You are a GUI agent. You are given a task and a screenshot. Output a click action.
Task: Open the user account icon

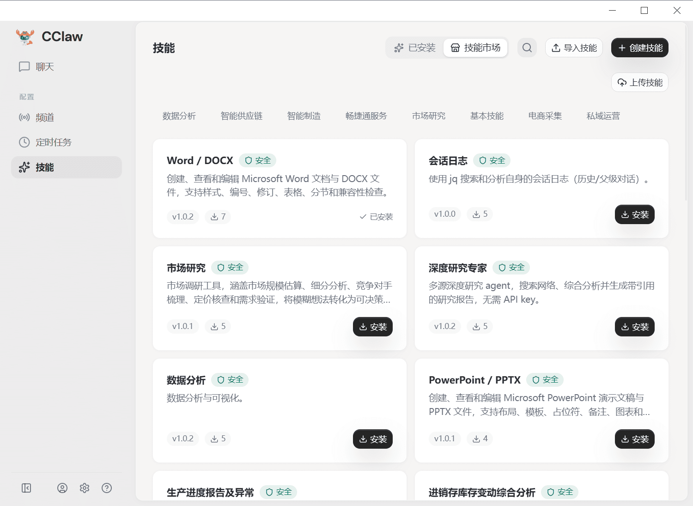click(x=62, y=488)
